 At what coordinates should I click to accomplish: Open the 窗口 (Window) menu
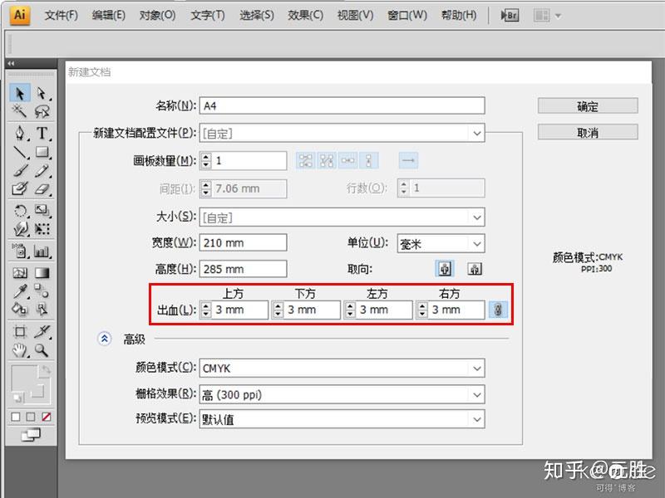click(406, 15)
